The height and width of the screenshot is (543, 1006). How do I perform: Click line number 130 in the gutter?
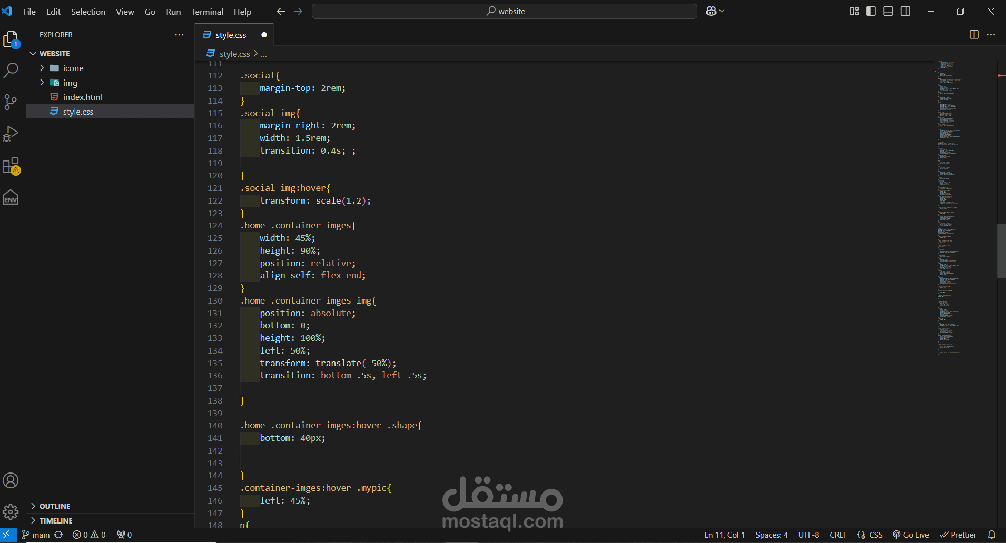[215, 300]
